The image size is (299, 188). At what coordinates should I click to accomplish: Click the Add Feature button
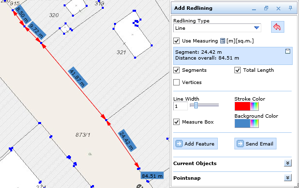pyautogui.click(x=195, y=144)
